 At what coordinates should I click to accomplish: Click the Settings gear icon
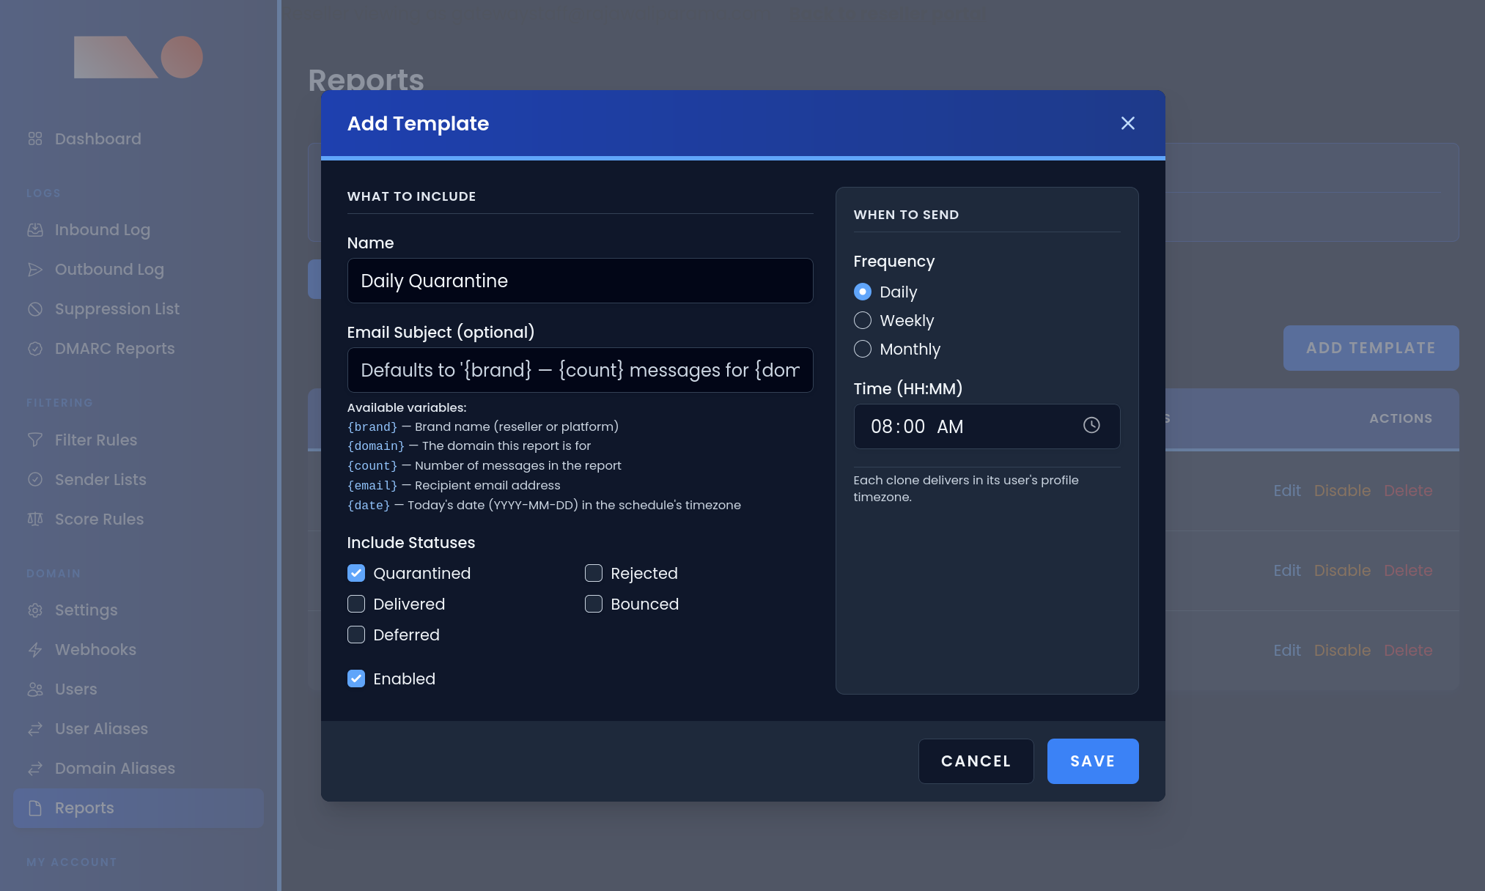[x=35, y=610]
